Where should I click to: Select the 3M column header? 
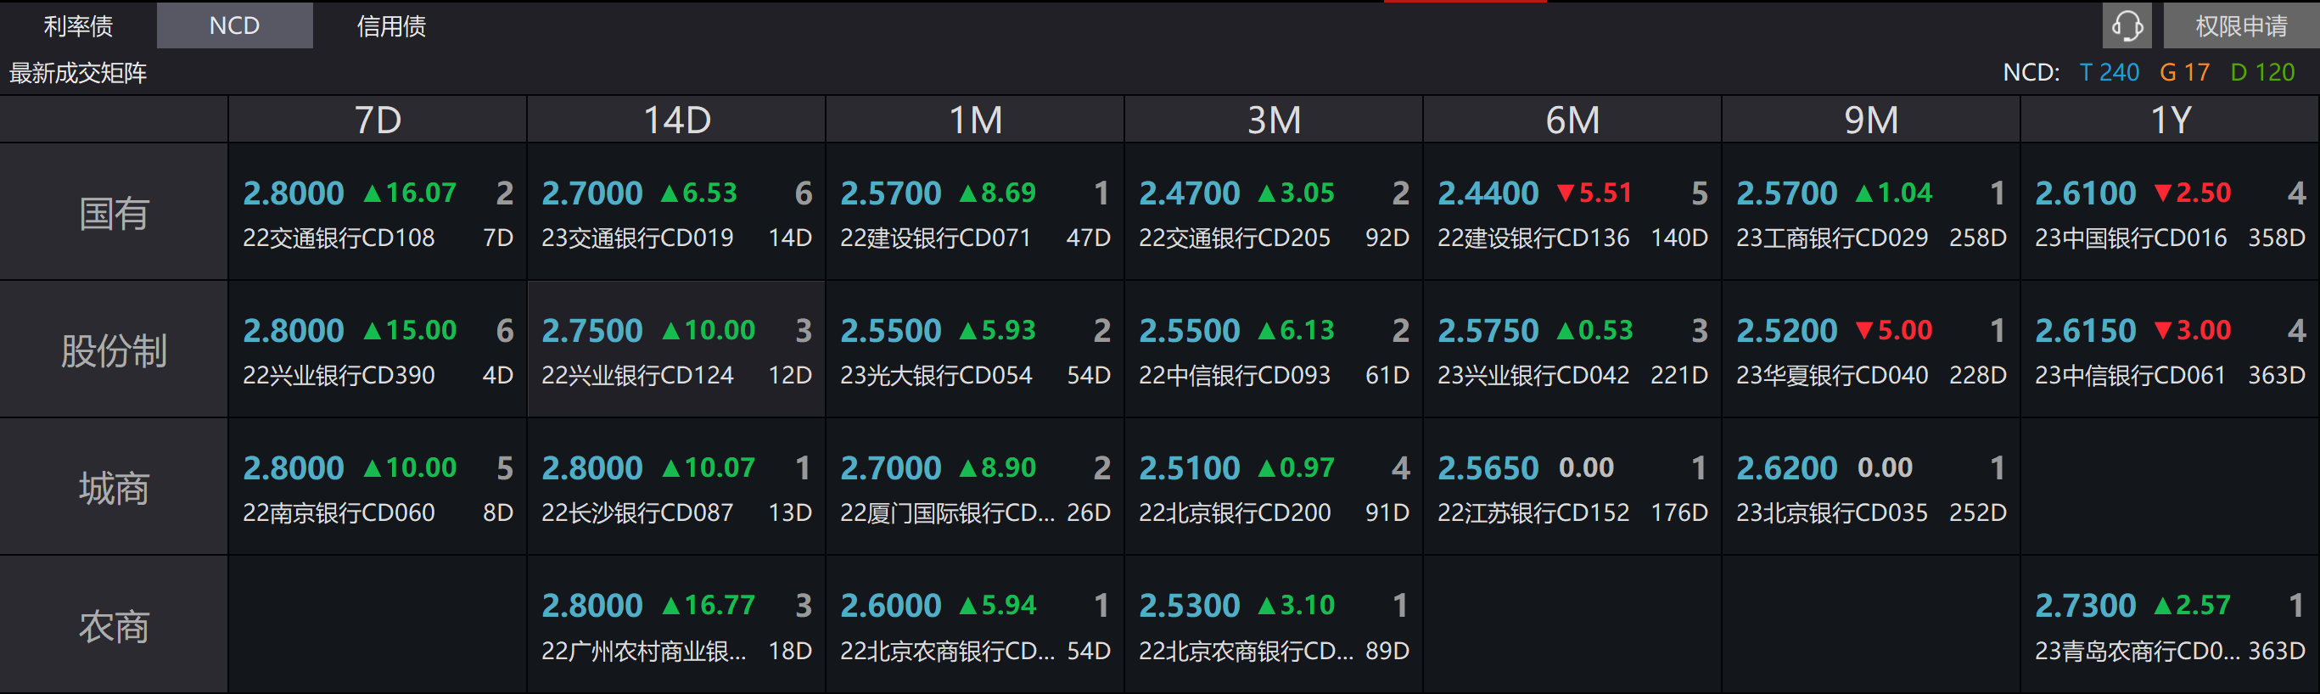coord(1274,120)
